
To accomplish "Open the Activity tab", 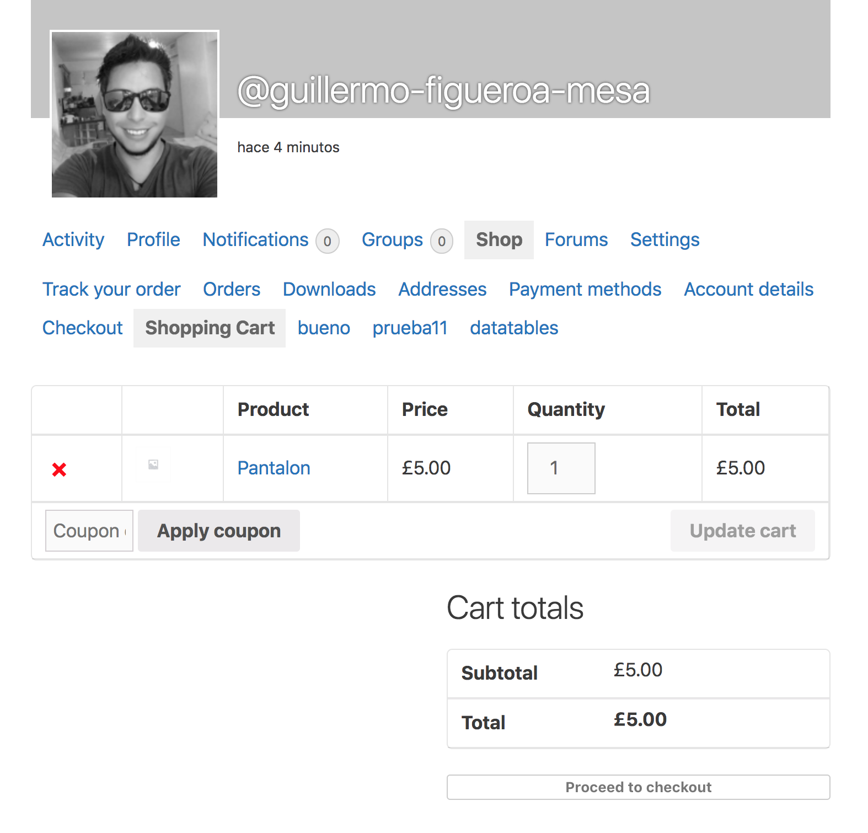I will click(73, 240).
